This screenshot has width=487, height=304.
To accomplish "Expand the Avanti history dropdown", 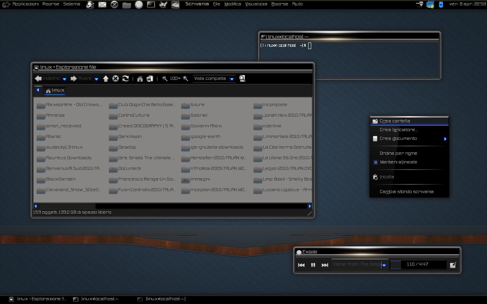I will 96,79.
